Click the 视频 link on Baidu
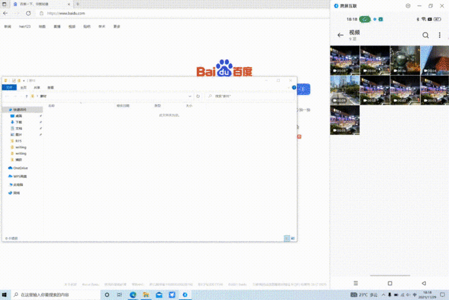Image resolution: width=449 pixels, height=300 pixels. (72, 26)
